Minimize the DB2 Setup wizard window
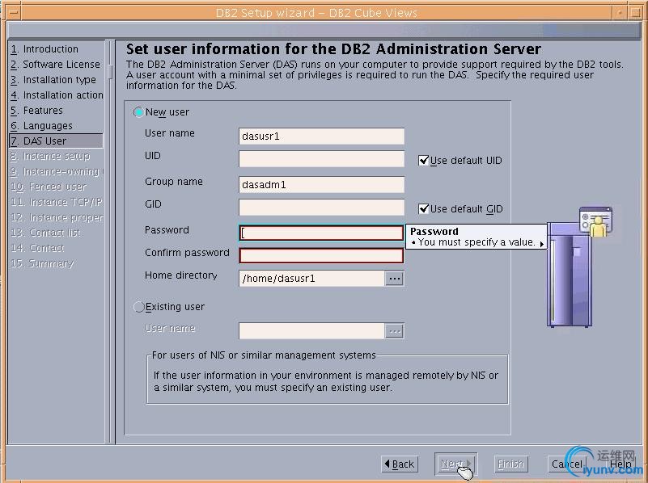The width and height of the screenshot is (648, 483). (x=620, y=13)
